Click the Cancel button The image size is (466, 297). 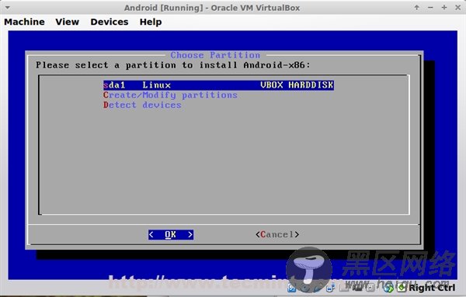point(277,234)
